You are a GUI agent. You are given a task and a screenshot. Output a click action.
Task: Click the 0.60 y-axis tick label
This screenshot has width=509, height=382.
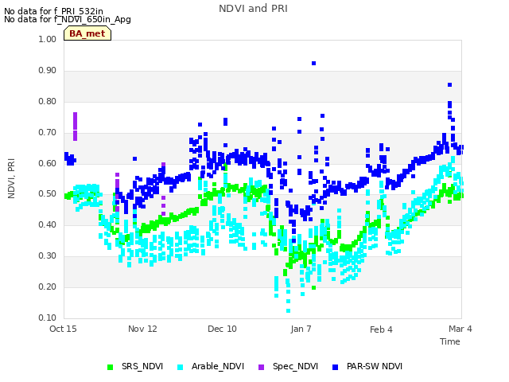pos(48,163)
